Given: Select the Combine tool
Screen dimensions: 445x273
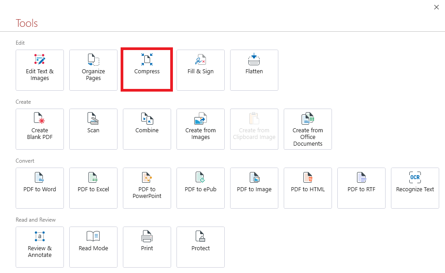Looking at the screenshot, I should tap(147, 129).
